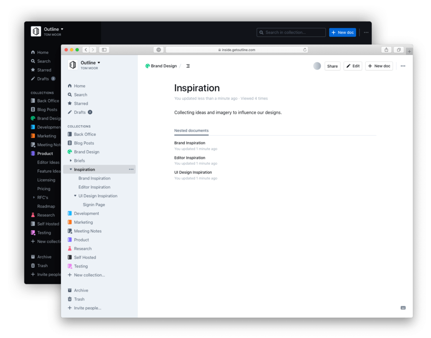Click the Outline logo icon in front window

[72, 64]
